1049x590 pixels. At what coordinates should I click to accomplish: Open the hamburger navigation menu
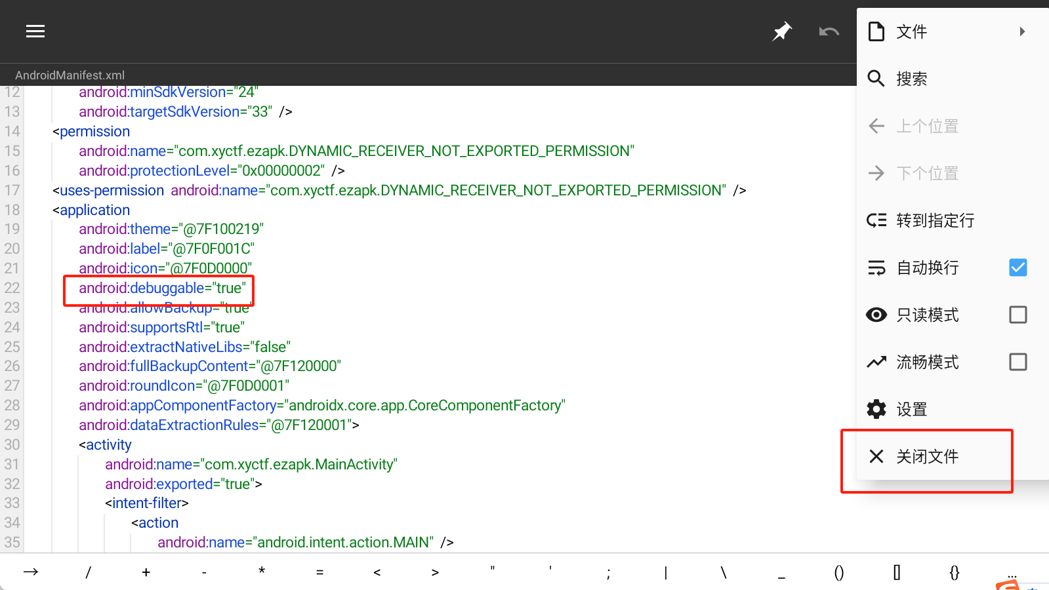click(35, 31)
